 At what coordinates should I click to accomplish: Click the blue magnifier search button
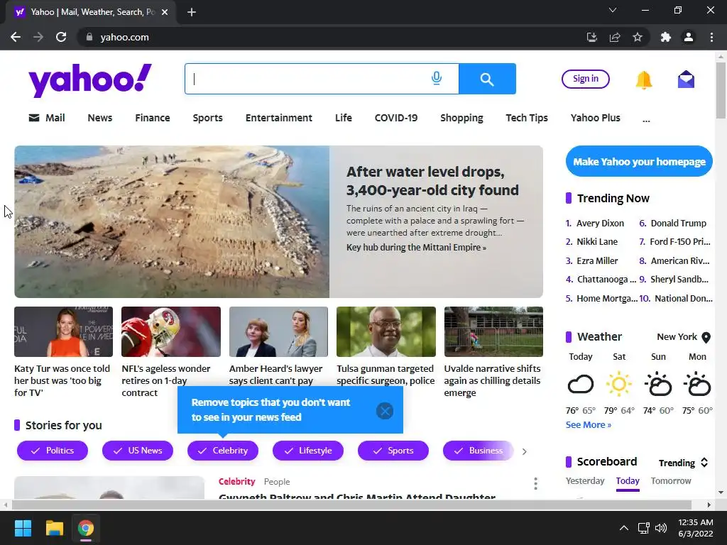(x=487, y=79)
